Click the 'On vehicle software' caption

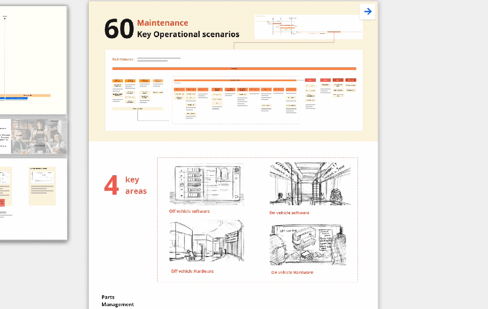(x=289, y=213)
